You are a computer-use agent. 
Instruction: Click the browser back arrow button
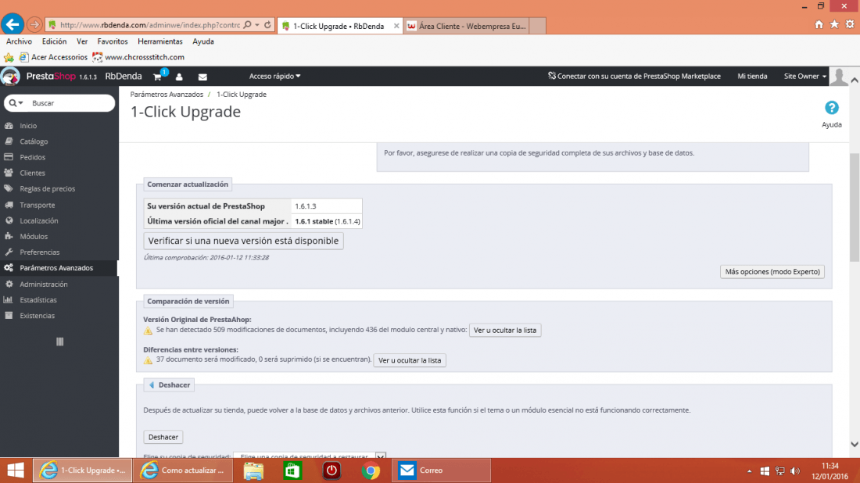12,24
